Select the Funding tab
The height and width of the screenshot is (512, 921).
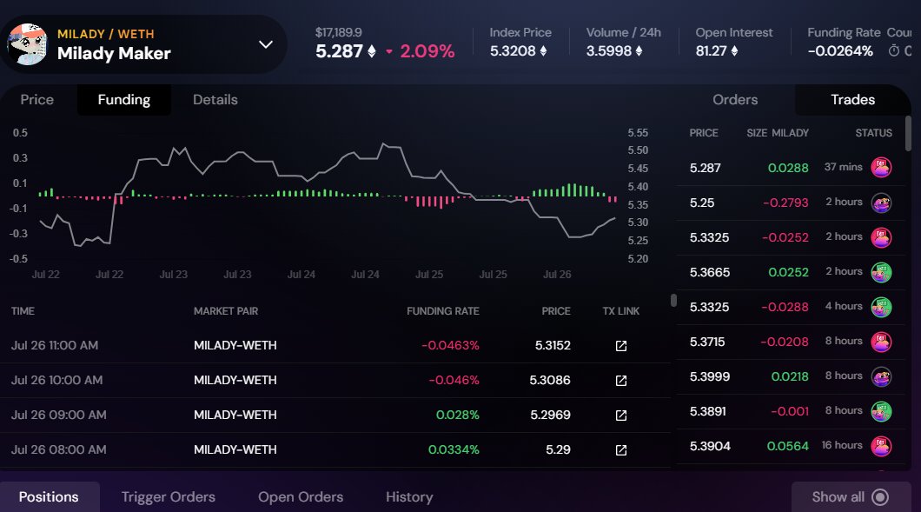pos(124,100)
